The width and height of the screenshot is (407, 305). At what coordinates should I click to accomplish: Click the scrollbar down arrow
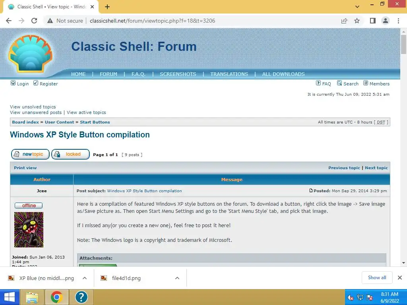[x=403, y=263]
